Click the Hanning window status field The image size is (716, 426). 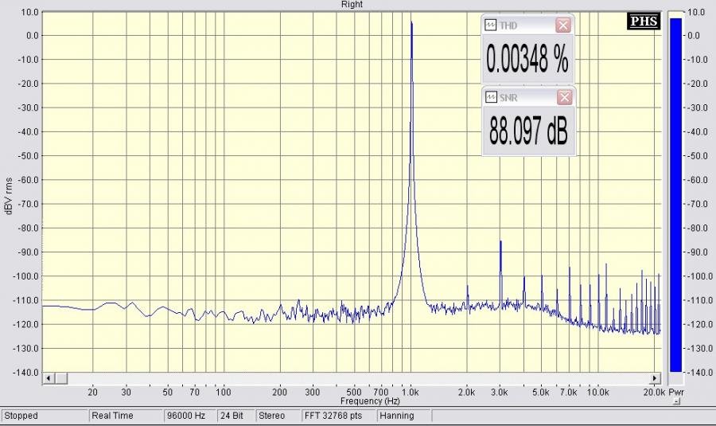tap(405, 416)
